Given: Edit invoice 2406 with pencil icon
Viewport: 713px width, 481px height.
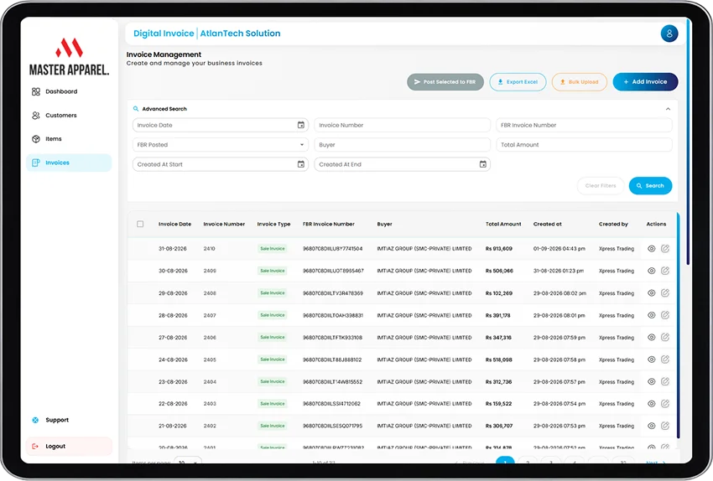Looking at the screenshot, I should click(665, 337).
